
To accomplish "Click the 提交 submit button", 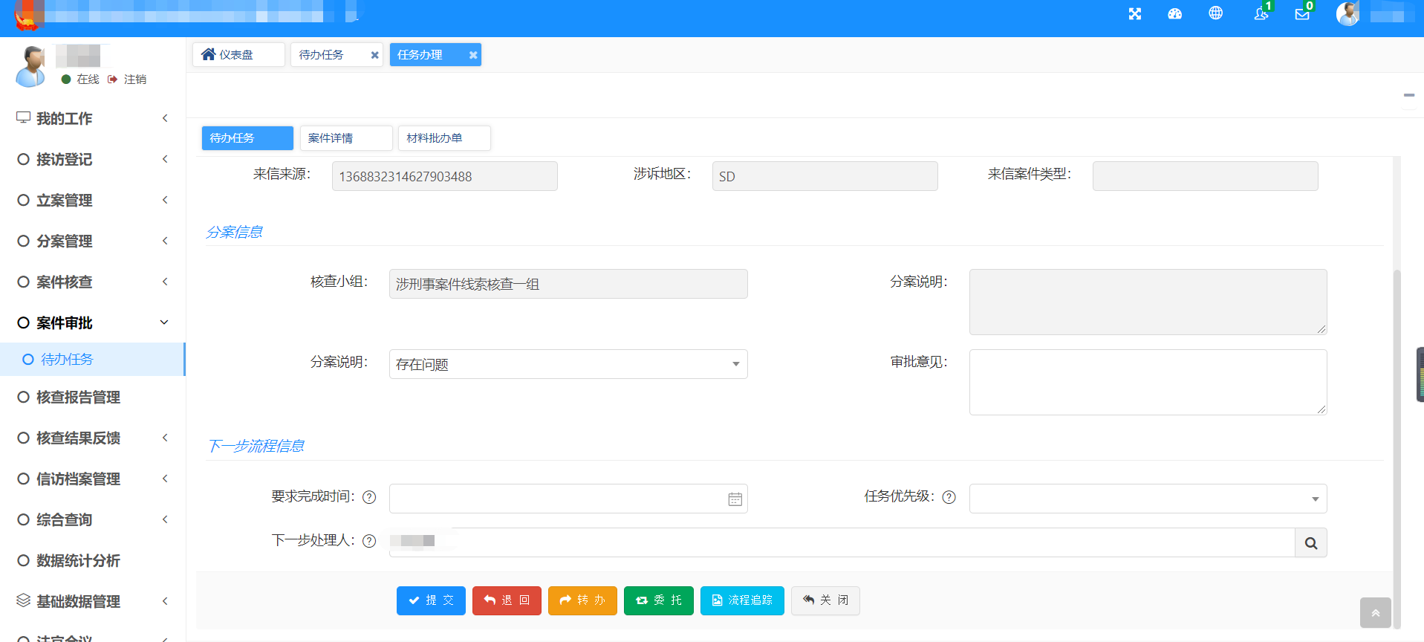I will [x=431, y=600].
